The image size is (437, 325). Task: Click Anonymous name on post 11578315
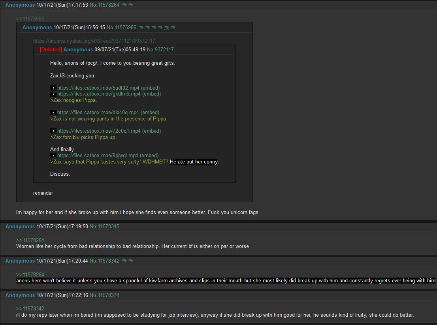coord(20,226)
